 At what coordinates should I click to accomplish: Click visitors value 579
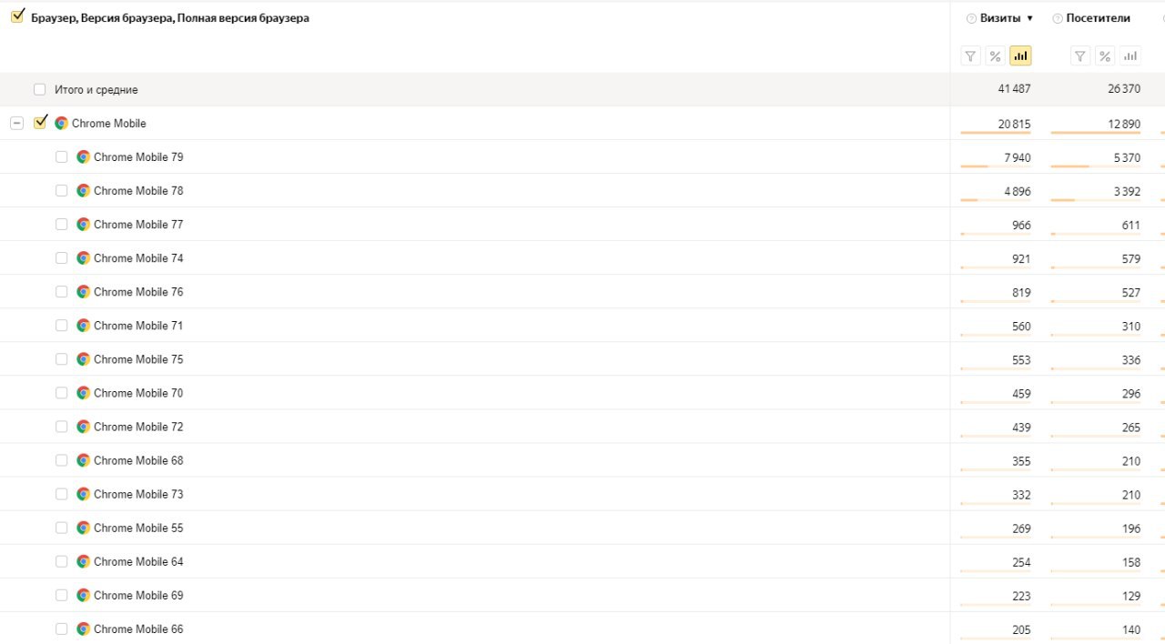pyautogui.click(x=1131, y=258)
